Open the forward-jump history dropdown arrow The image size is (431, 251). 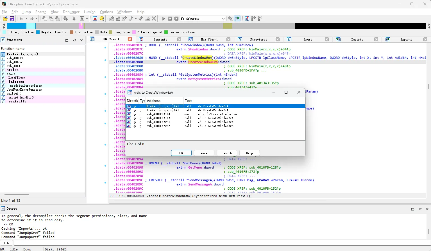click(x=36, y=19)
